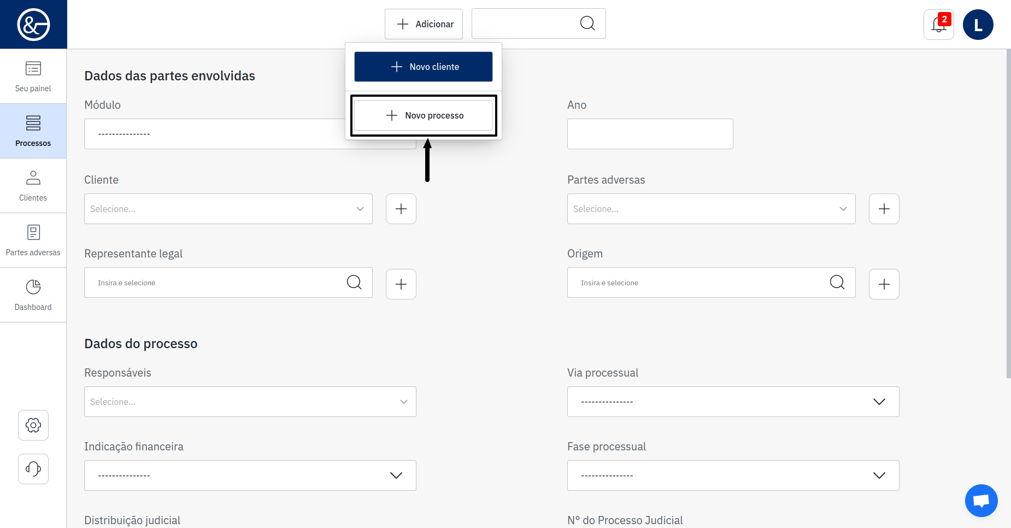Click the Adicionar button
Screen dimensions: 1011x528
click(x=424, y=24)
